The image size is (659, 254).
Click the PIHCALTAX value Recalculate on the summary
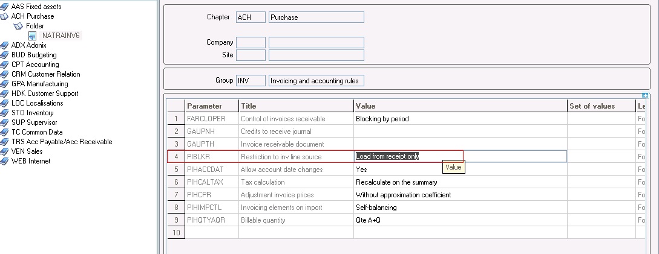pyautogui.click(x=396, y=182)
